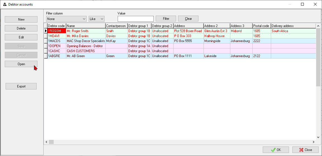The width and height of the screenshot is (322, 156).
Task: Click the Debtor group 2 column header
Action: coord(162,26)
